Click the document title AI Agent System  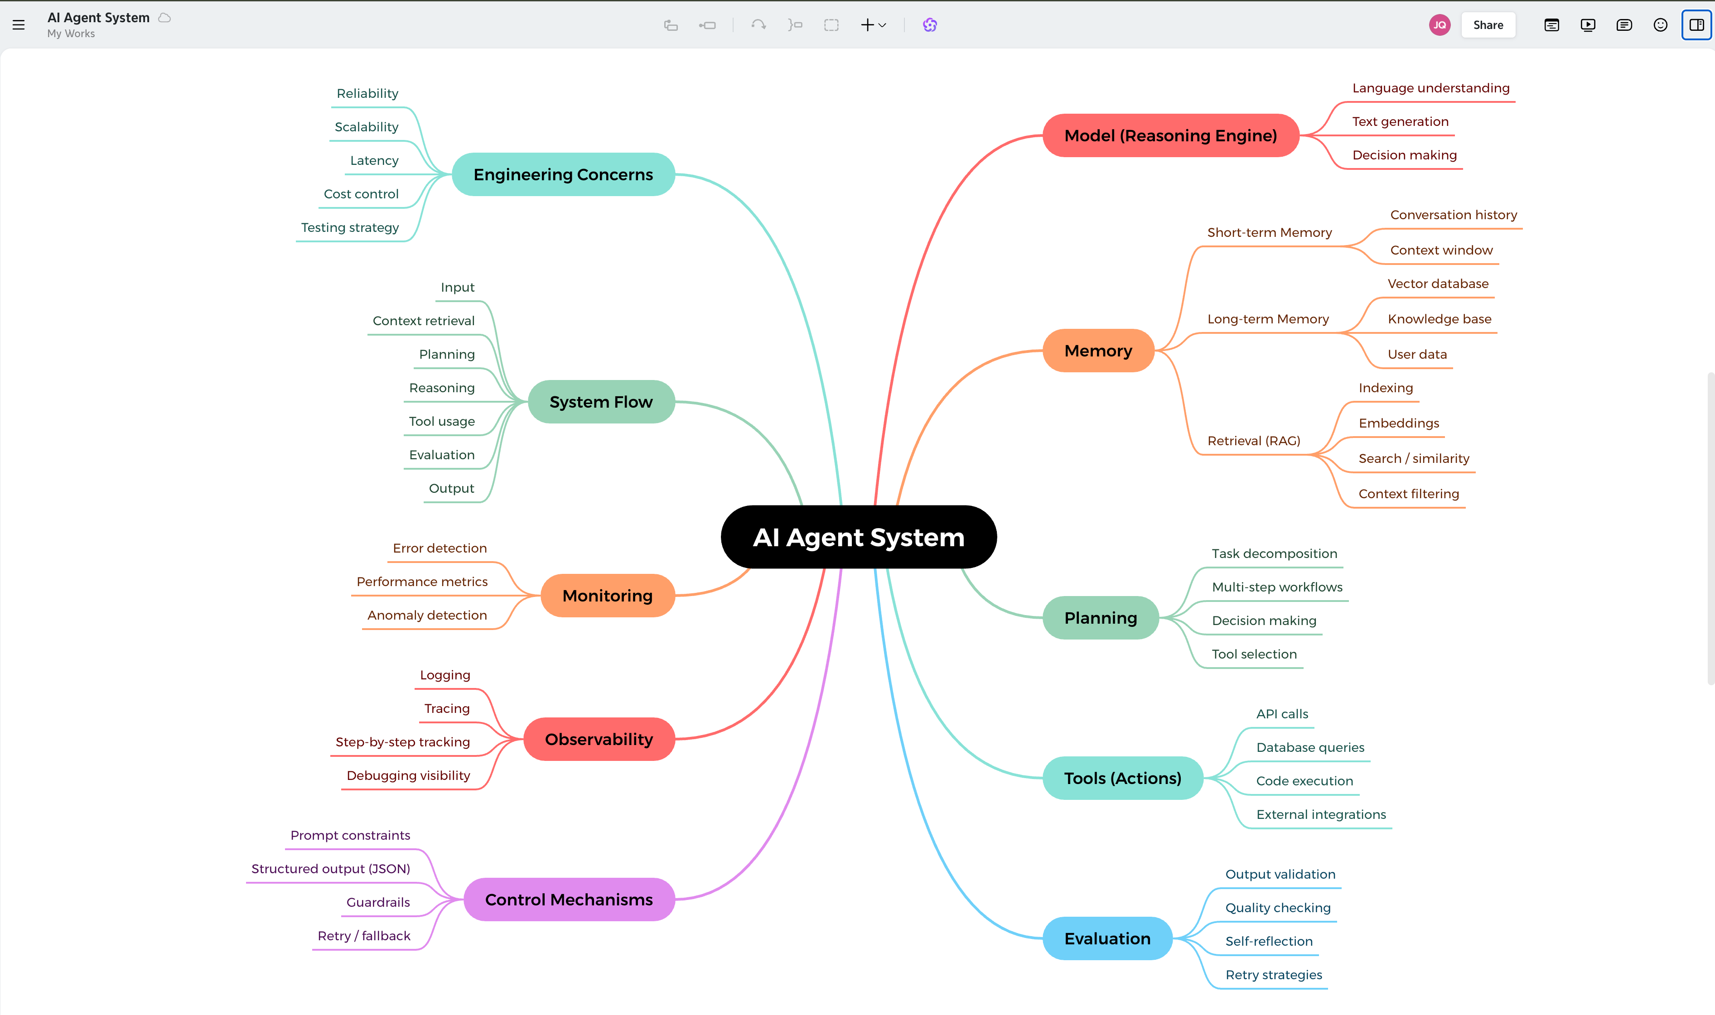98,18
